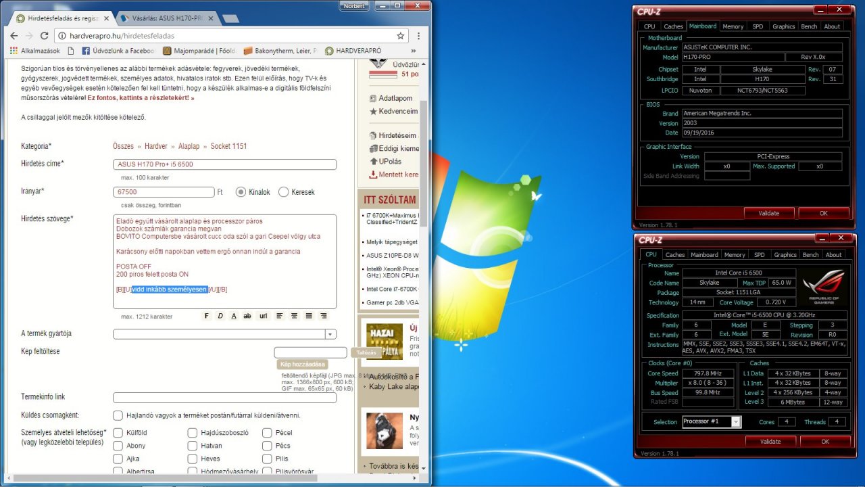Open Alkalmazások apps bookmark
Image resolution: width=865 pixels, height=487 pixels.
point(35,51)
